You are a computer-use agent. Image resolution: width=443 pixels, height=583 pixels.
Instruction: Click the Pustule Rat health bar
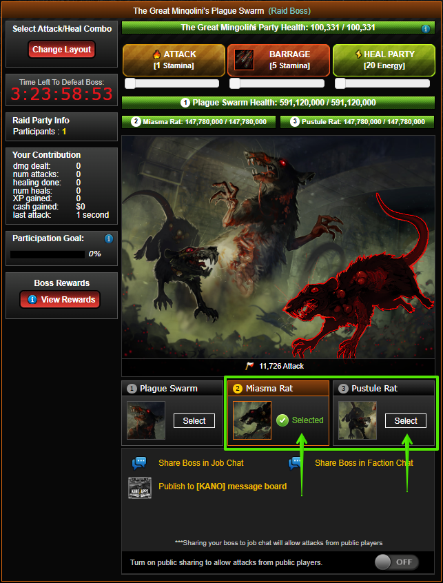(x=357, y=122)
